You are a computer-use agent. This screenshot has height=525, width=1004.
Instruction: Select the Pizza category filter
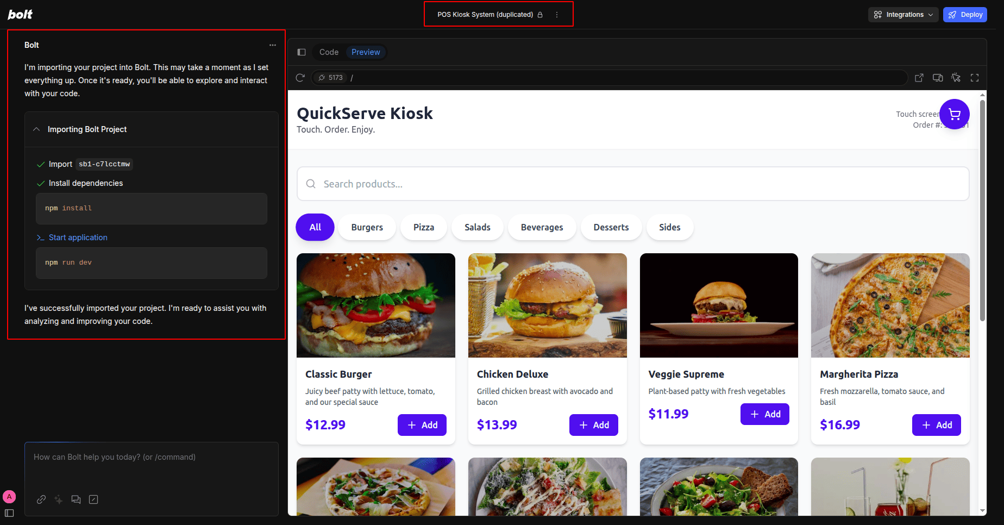tap(424, 227)
